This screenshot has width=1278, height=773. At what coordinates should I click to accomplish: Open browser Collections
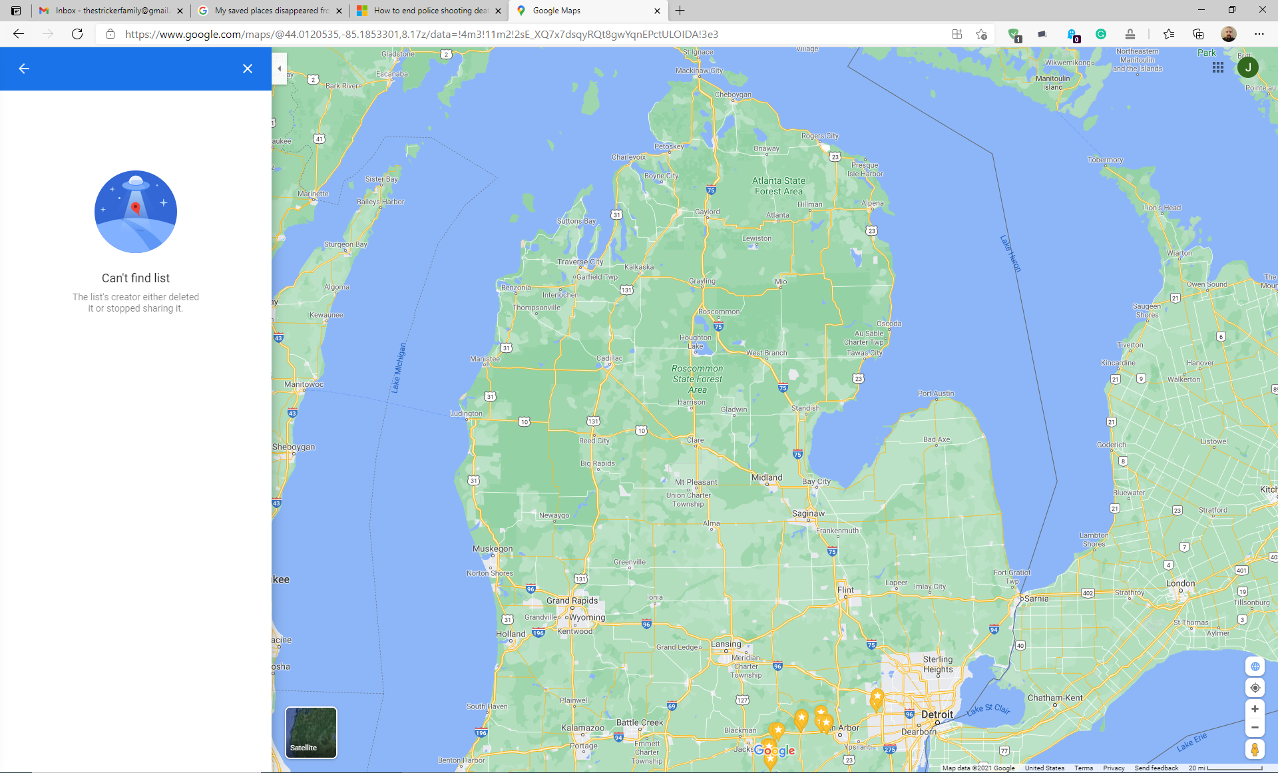pos(1198,34)
